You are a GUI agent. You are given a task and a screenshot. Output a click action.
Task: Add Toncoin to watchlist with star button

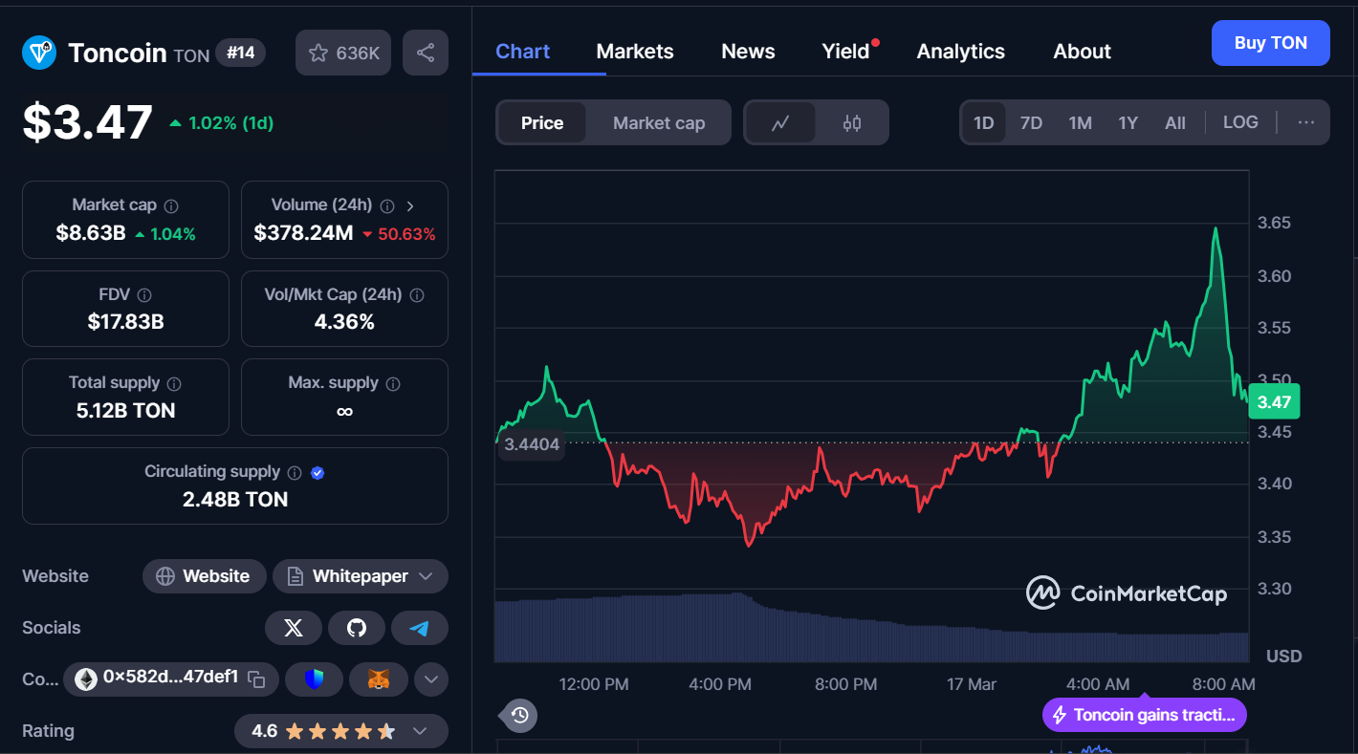[x=343, y=53]
